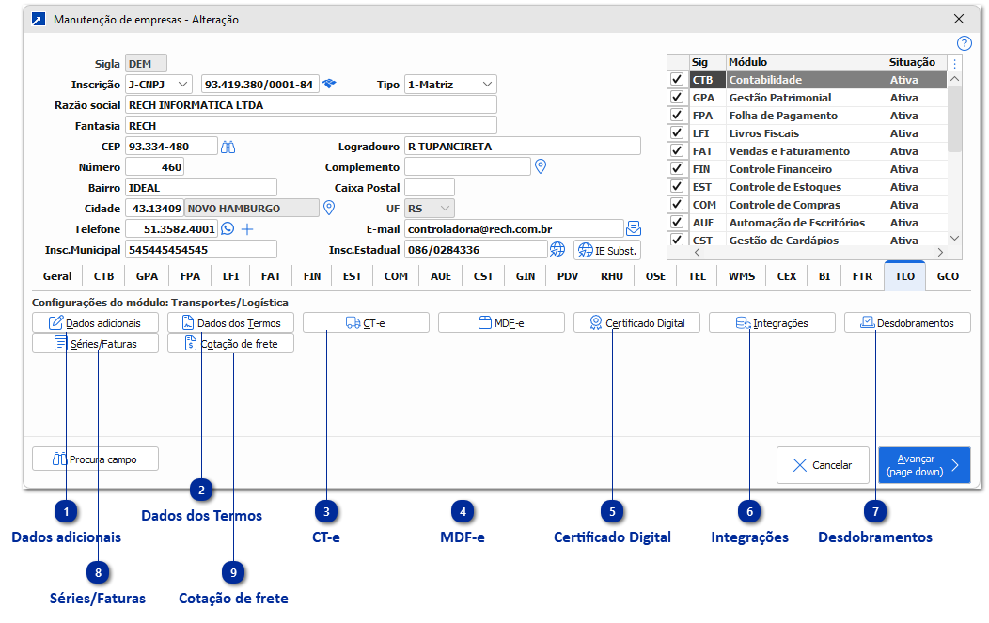Click the binoculars icon beside CEP field

pos(228,147)
